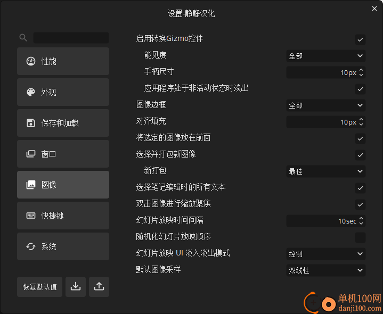
Task: Open 幻灯片放映 UI 淡入淡出模式 dropdown
Action: (x=326, y=254)
